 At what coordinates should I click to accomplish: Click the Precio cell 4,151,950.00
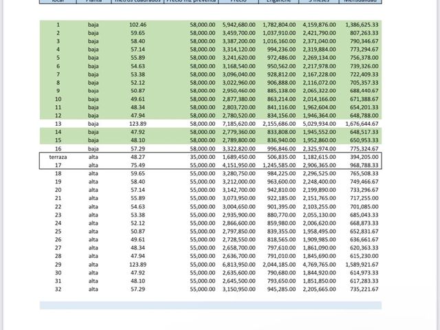(239, 165)
